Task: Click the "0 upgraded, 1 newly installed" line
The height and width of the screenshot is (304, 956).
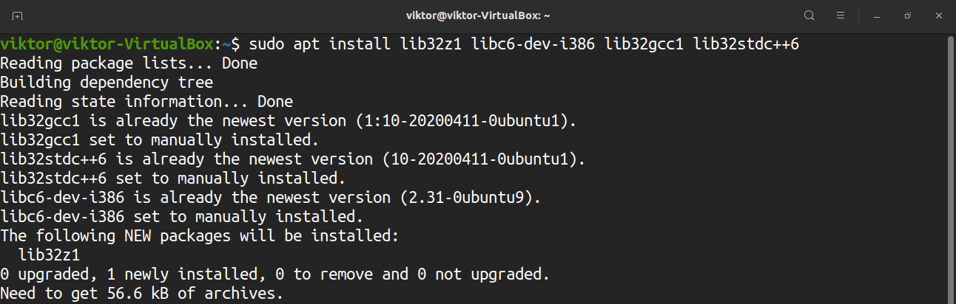Action: coord(275,274)
